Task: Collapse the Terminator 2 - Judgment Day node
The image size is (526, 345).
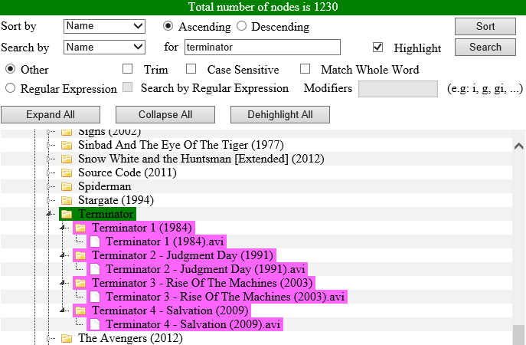Action: [63, 255]
